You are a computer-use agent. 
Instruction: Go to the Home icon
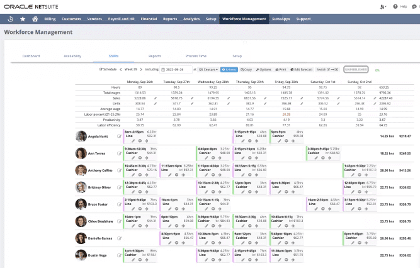tap(35, 19)
